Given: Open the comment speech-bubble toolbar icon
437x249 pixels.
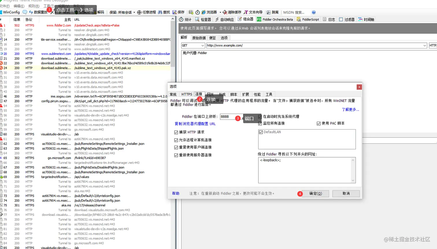Looking at the screenshot, I should [25, 12].
